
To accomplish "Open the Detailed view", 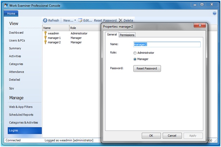I will pos(14,80).
